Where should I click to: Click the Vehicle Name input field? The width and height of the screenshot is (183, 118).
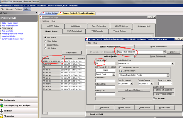pyautogui.click(x=105, y=63)
